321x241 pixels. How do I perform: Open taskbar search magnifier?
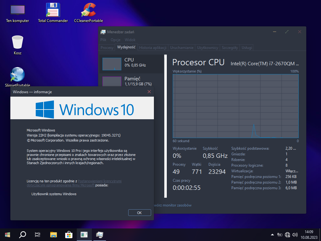coord(23,234)
